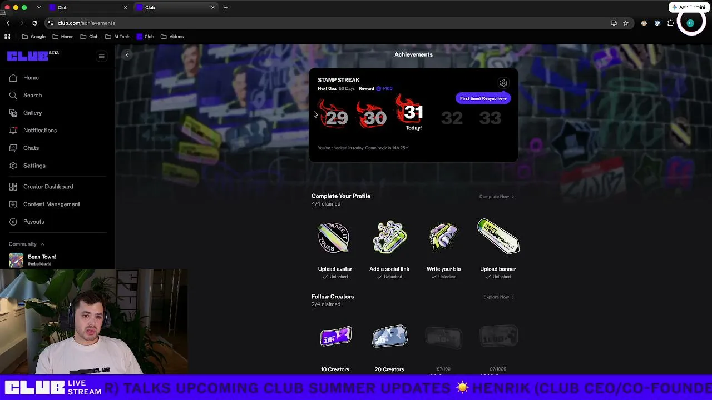The height and width of the screenshot is (400, 712).
Task: Click the locked 97/100 creators badge
Action: click(x=443, y=337)
